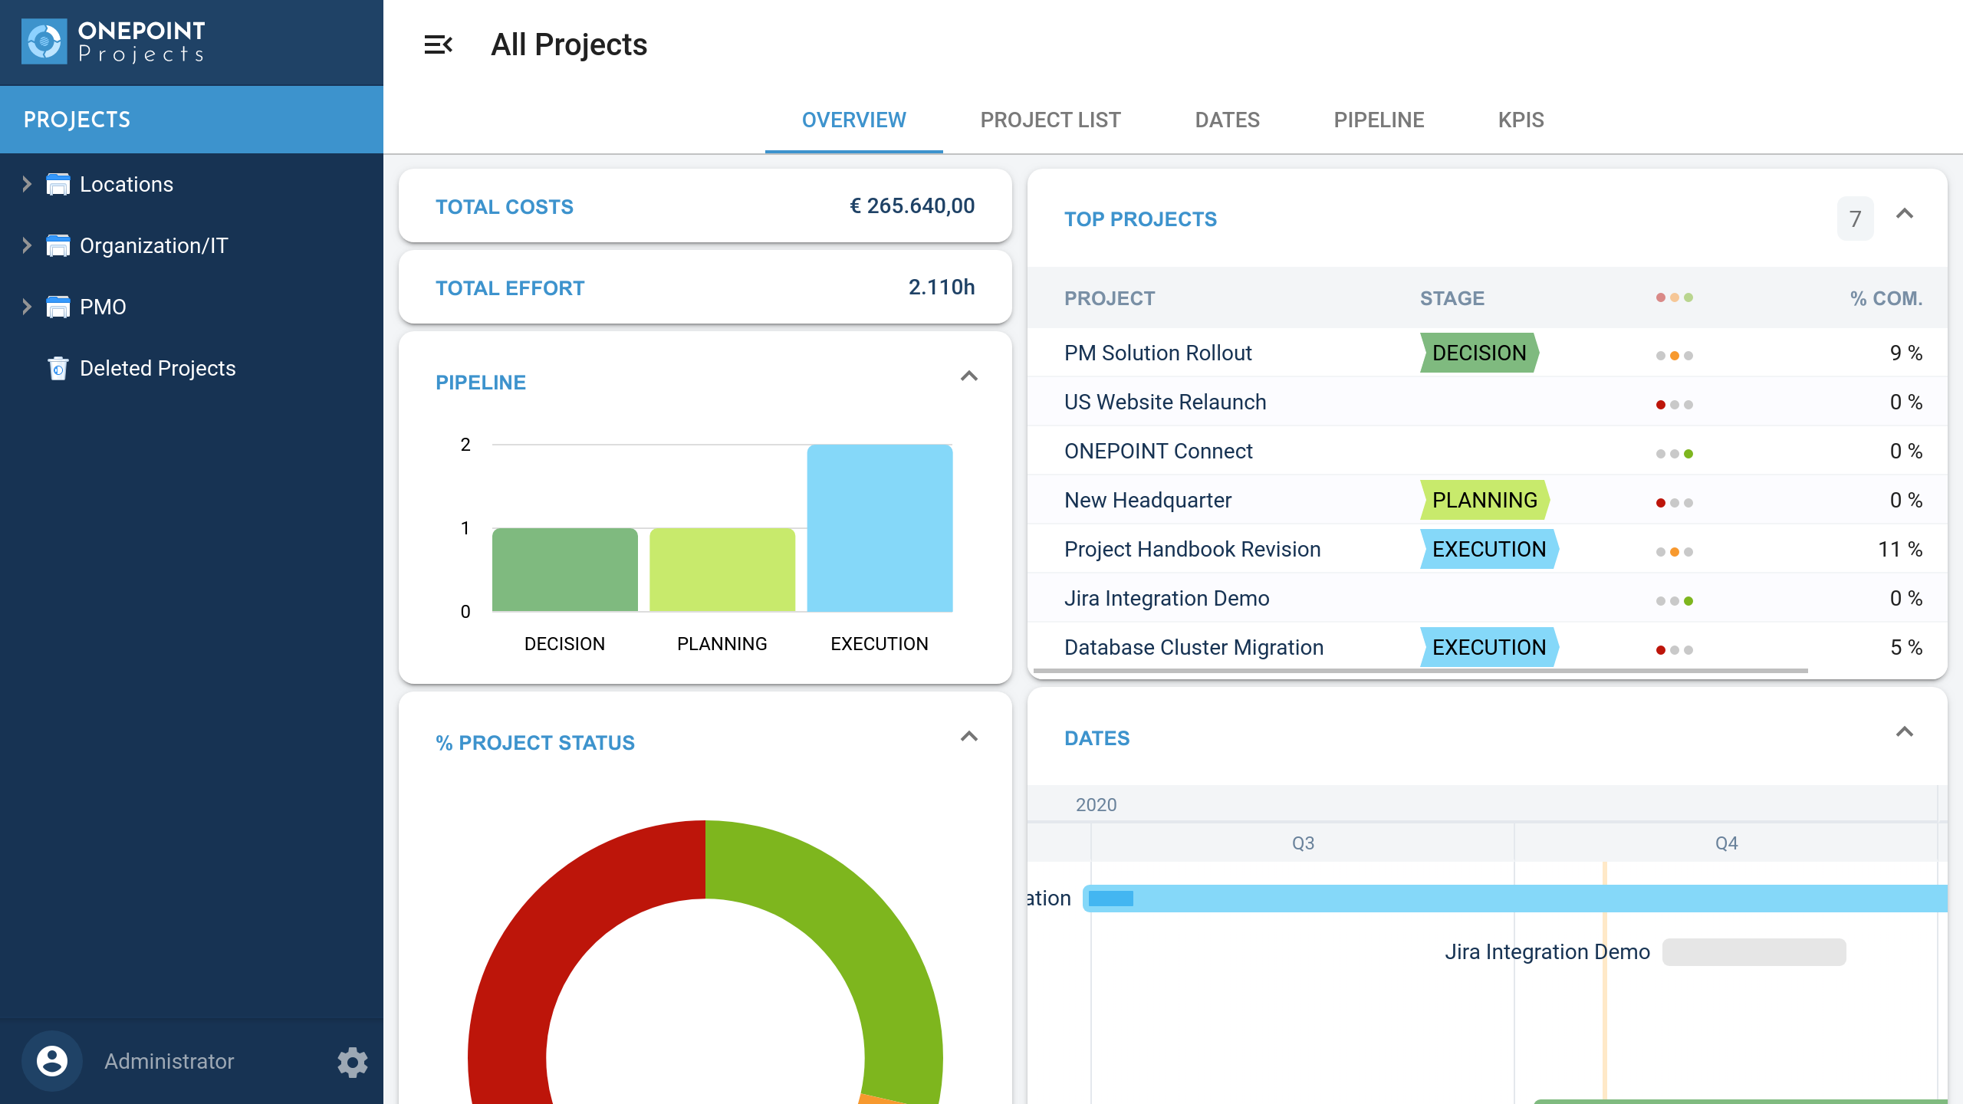Select the DATES navigation tab

click(x=1225, y=120)
